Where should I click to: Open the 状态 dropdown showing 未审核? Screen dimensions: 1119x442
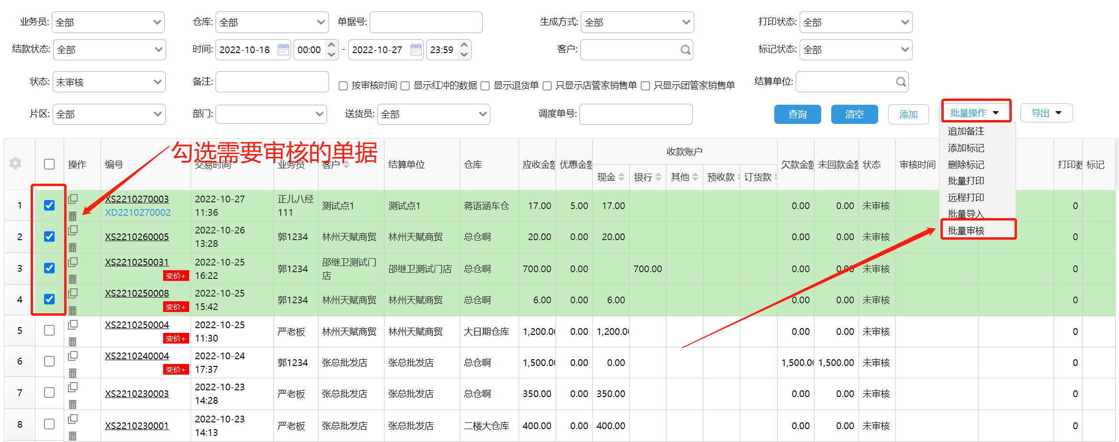pos(109,82)
